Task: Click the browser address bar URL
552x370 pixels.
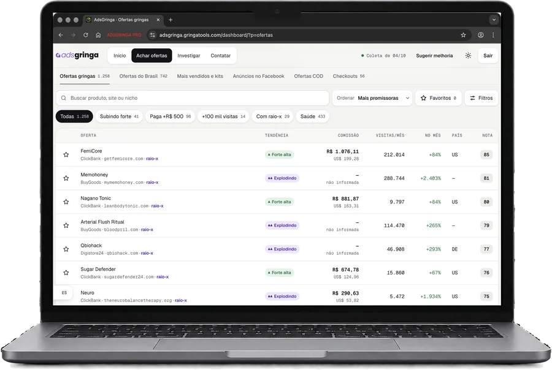Action: (216, 35)
